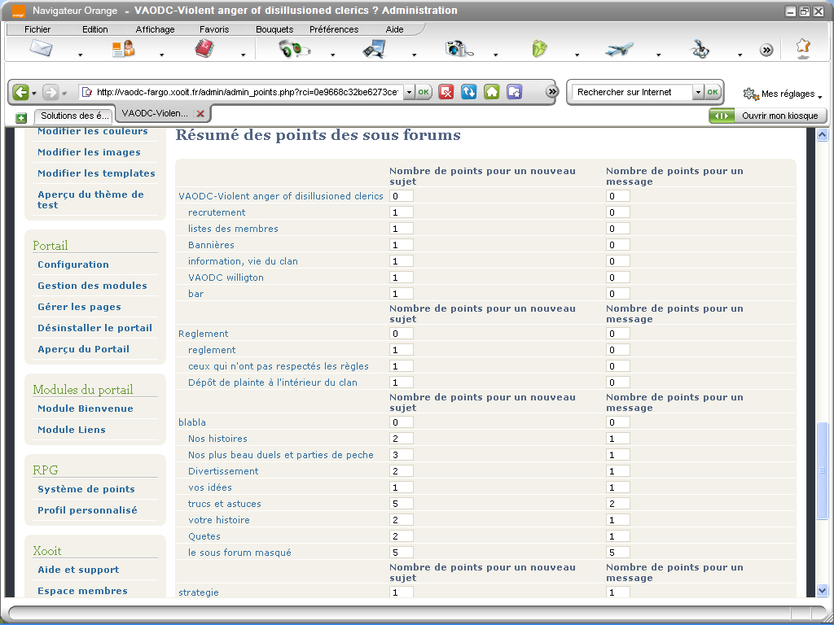The image size is (834, 625).
Task: Click in the Rechercher sur Internet field
Action: tap(634, 92)
